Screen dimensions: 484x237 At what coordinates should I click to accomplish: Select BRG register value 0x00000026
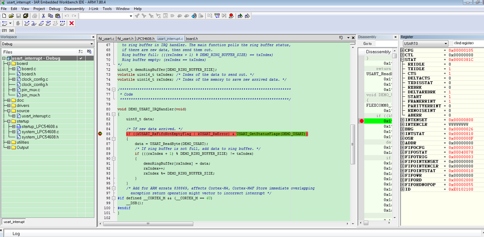pos(461,129)
